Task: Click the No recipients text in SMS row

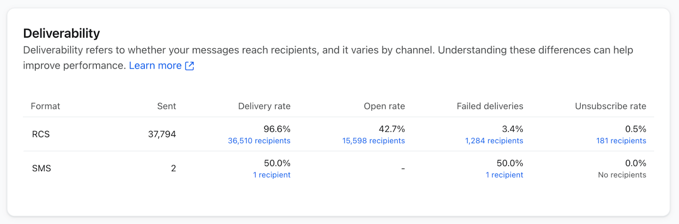Action: click(622, 175)
